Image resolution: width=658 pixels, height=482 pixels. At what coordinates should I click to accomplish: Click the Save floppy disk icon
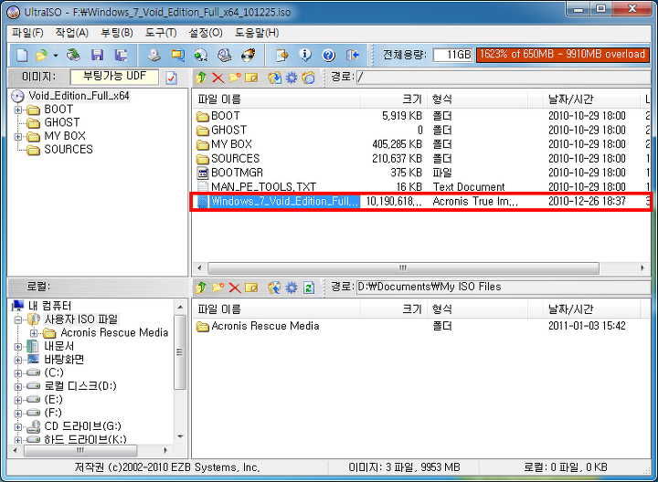(x=98, y=55)
